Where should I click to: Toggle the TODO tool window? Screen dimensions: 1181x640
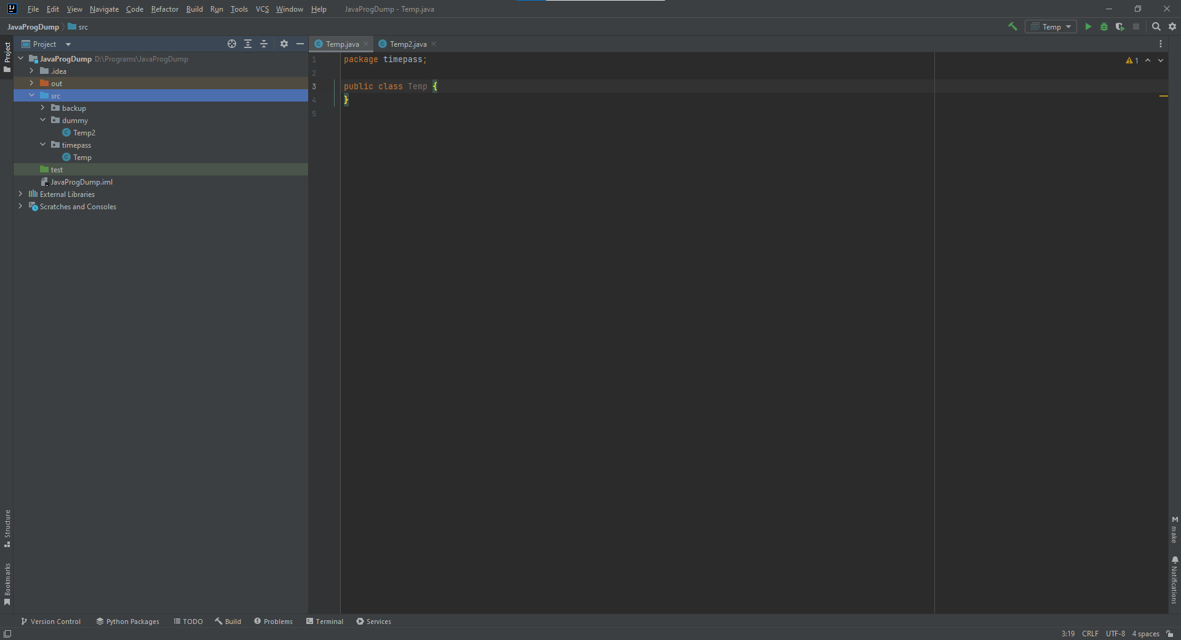point(188,622)
